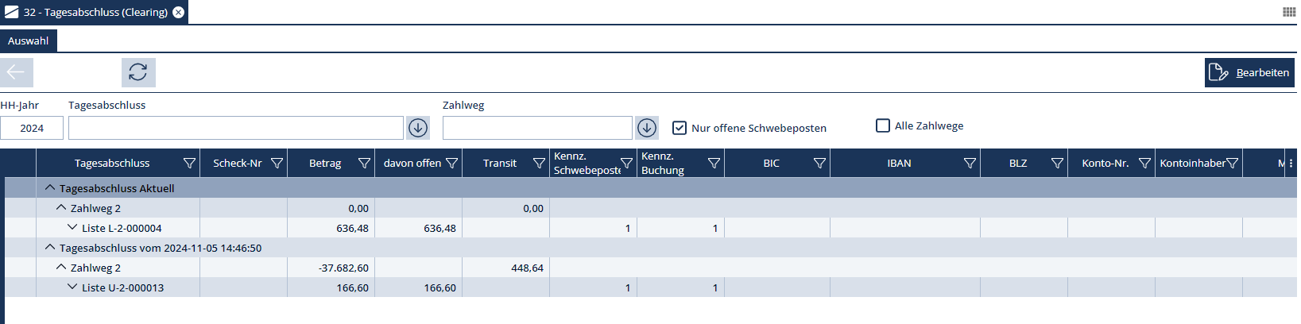Filter the IBAN column
This screenshot has width=1301, height=324.
970,164
